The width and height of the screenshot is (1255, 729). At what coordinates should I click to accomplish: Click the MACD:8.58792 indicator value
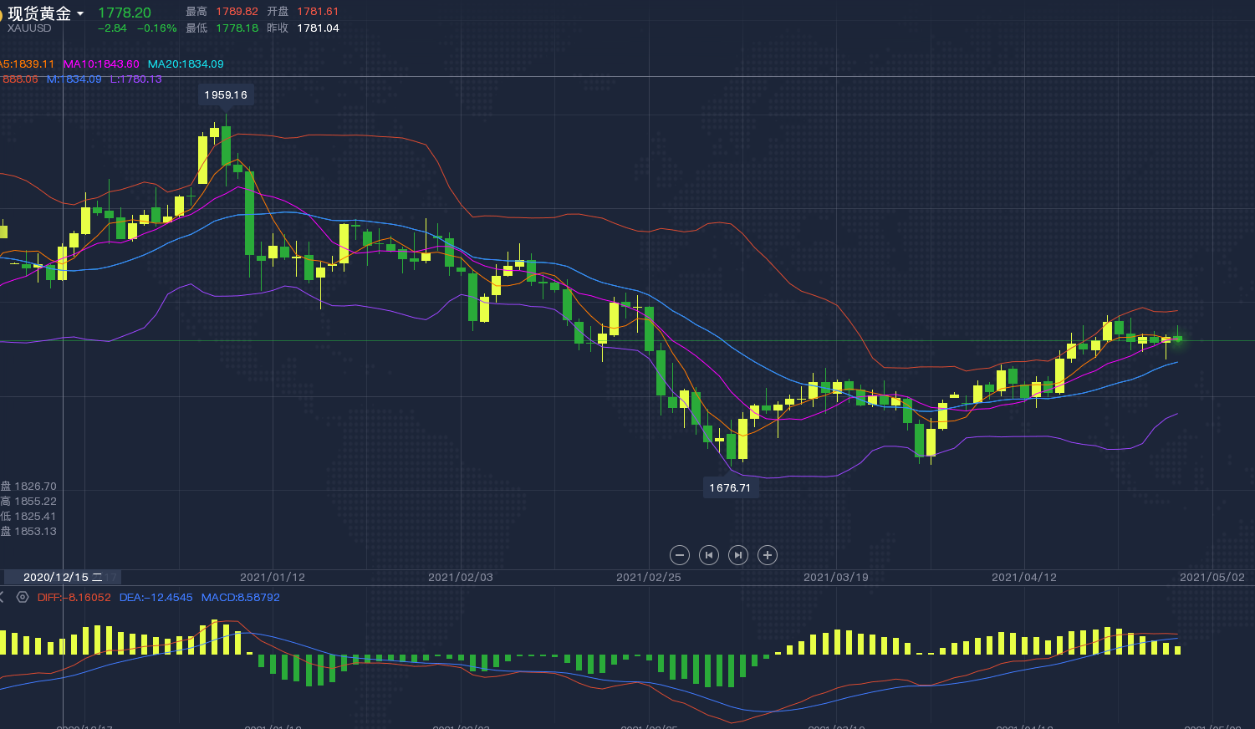pos(241,598)
